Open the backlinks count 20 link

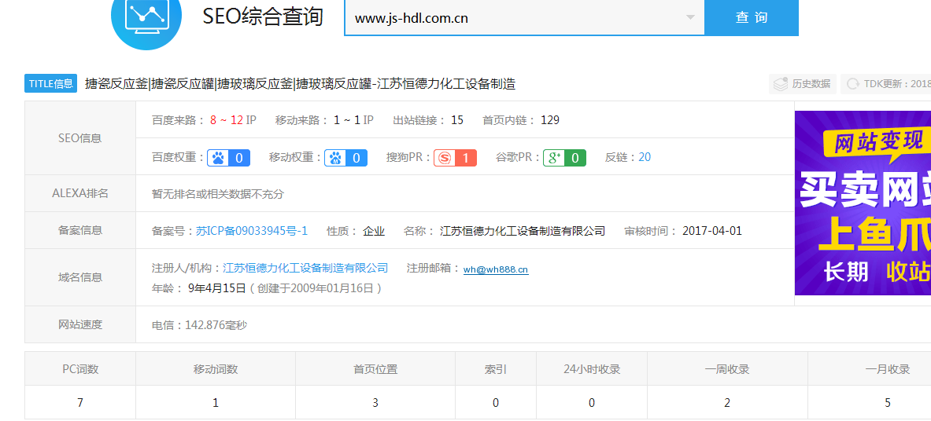pos(645,157)
